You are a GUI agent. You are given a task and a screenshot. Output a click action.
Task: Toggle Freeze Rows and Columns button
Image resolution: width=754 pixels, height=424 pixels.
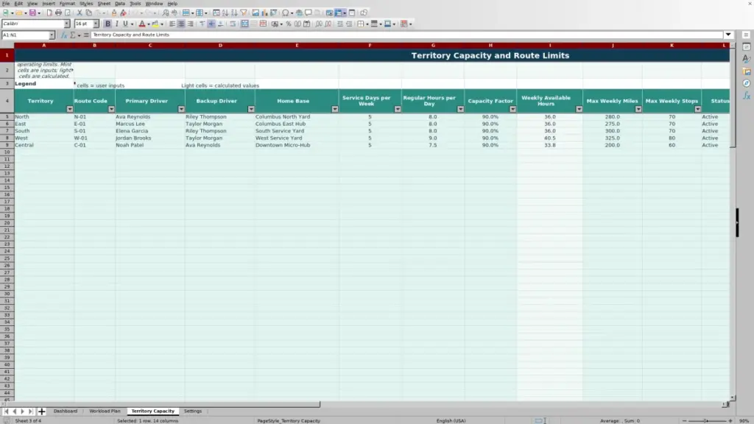339,13
